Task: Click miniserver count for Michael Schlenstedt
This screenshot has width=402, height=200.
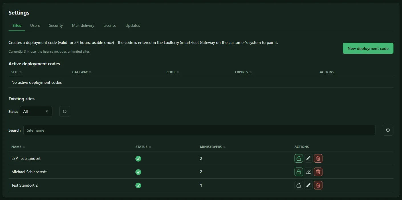Action: pyautogui.click(x=201, y=172)
